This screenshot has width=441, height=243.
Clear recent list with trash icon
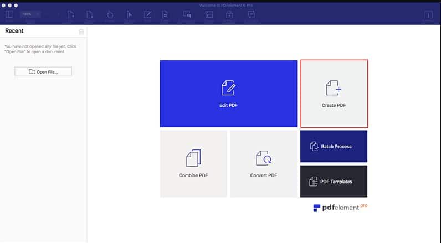[x=81, y=32]
